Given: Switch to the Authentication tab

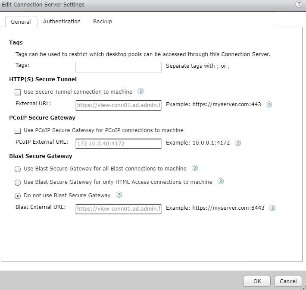Looking at the screenshot, I should tap(62, 22).
